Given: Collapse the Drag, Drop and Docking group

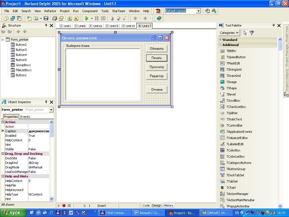Looking at the screenshot, I should (3, 153).
